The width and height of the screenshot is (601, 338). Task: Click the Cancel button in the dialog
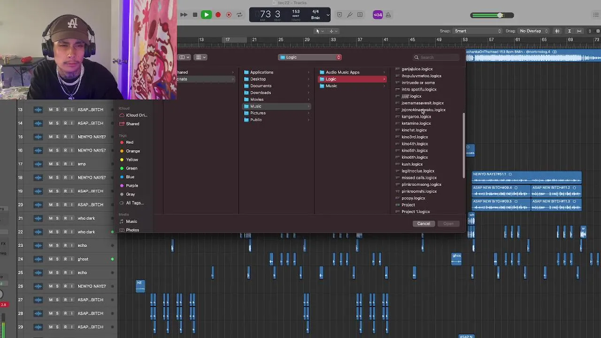(424, 223)
